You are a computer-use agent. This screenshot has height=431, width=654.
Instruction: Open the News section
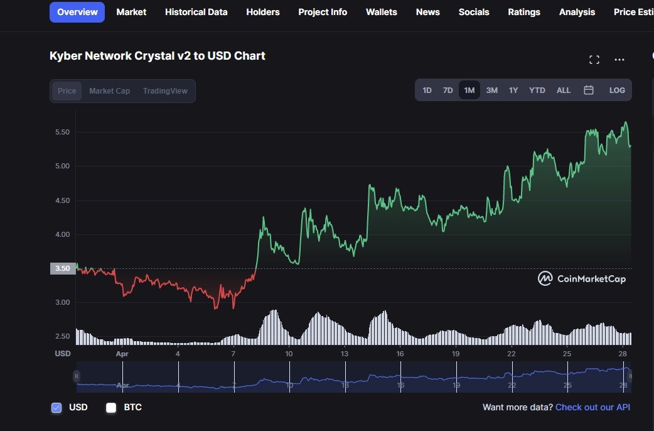coord(427,12)
